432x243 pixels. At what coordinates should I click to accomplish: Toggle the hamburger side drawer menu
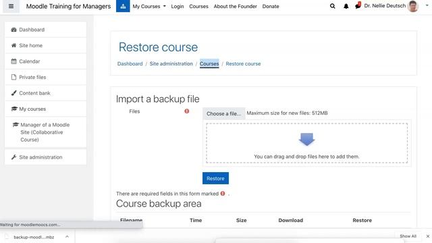[x=11, y=6]
